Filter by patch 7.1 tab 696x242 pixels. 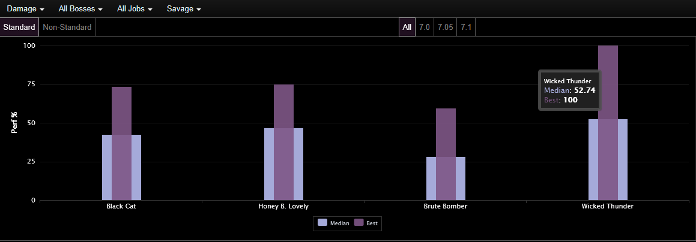pyautogui.click(x=465, y=27)
